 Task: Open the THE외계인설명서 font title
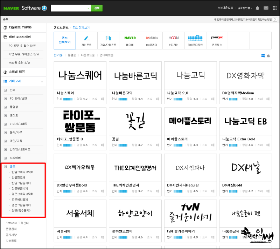coord(126,185)
